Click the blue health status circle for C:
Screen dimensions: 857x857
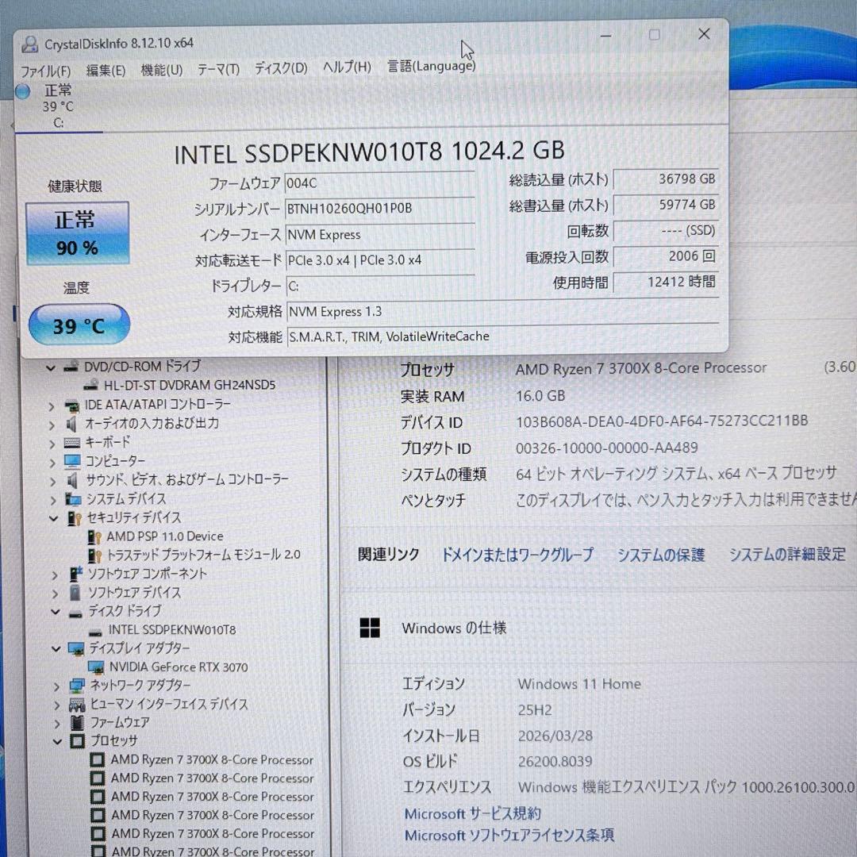[22, 91]
